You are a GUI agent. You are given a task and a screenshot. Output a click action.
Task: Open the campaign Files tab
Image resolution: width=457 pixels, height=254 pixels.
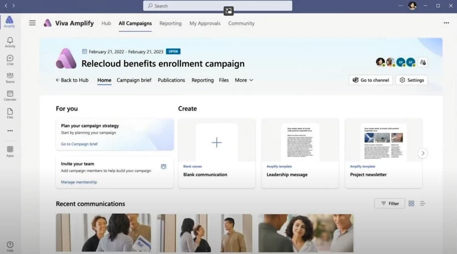[224, 80]
